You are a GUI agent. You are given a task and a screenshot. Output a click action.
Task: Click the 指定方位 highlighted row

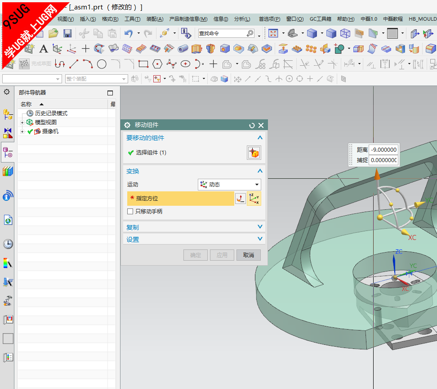click(181, 199)
